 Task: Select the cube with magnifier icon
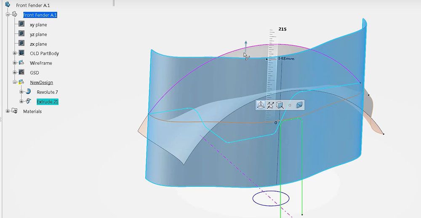[280, 105]
